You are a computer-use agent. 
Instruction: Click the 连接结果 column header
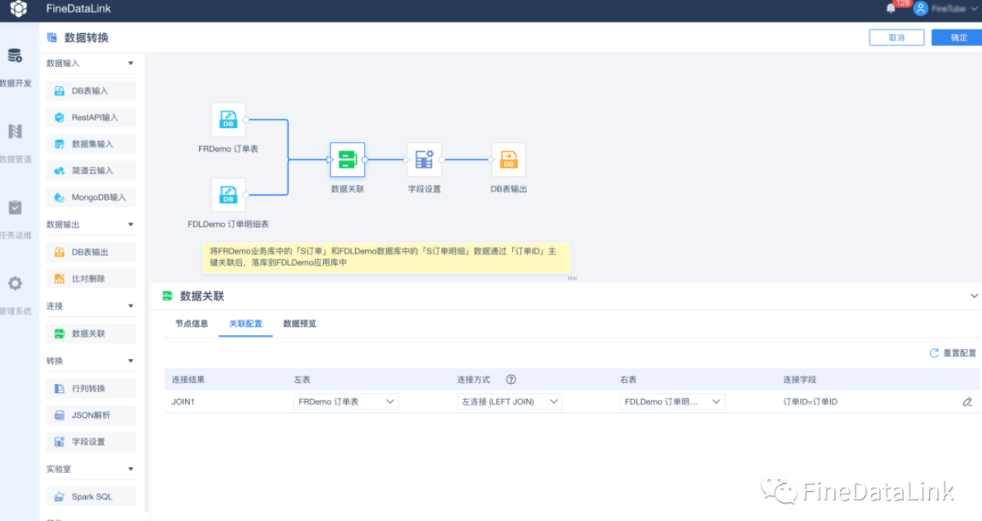tap(187, 380)
